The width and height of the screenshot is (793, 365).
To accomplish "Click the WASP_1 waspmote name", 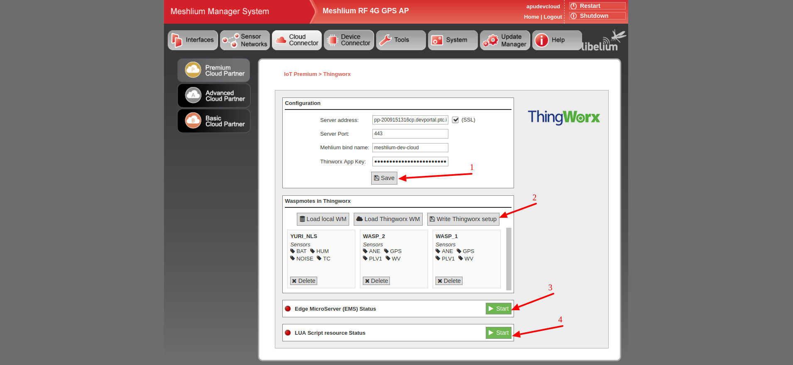I will click(x=446, y=236).
